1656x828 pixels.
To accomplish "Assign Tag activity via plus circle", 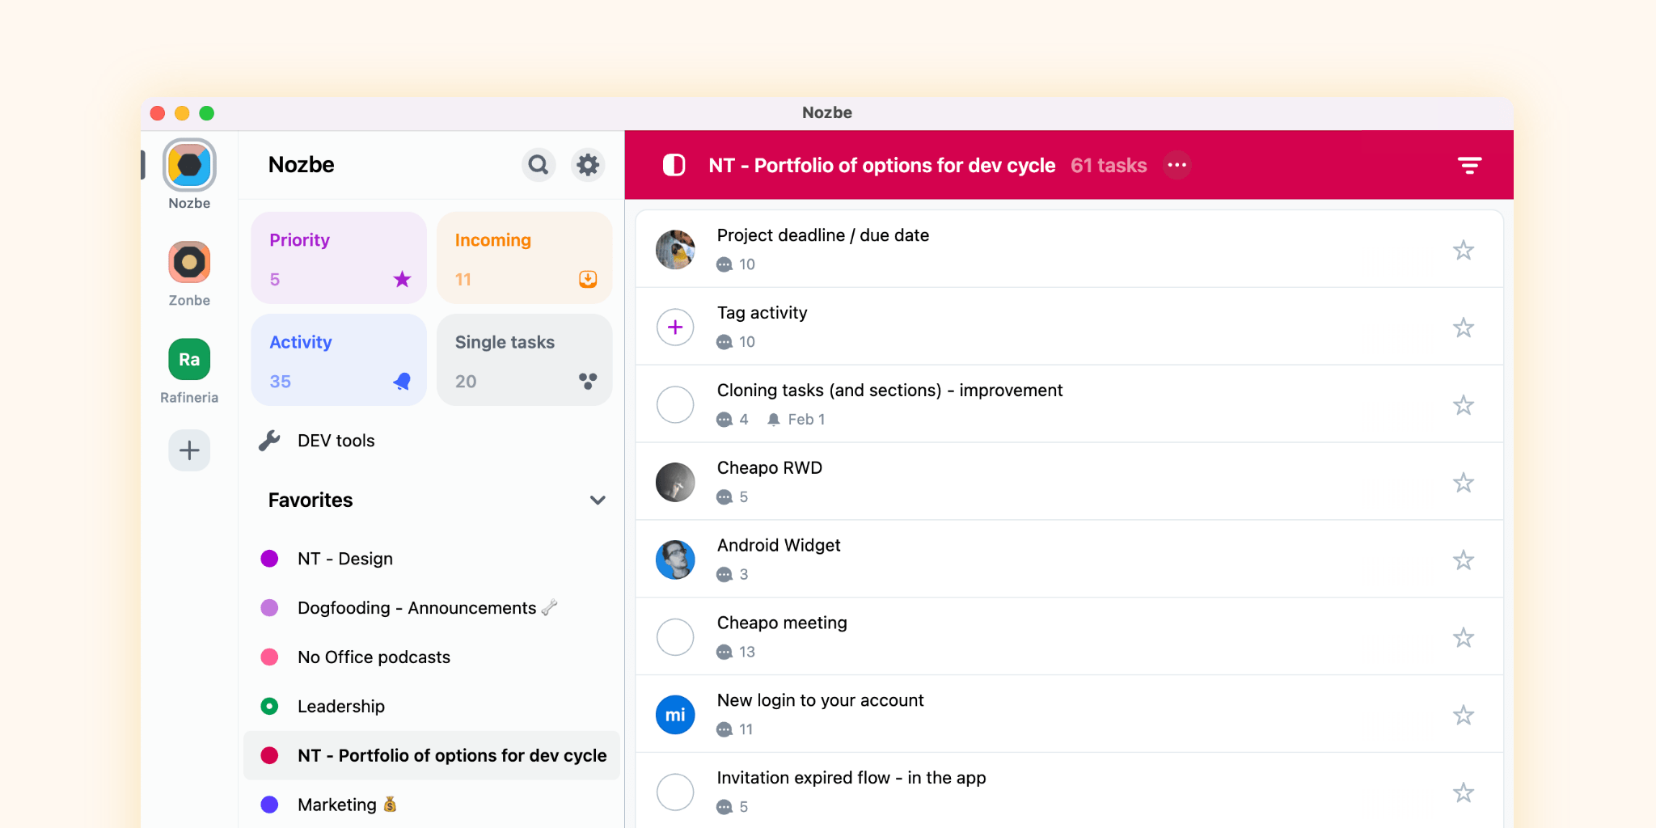I will coord(675,327).
